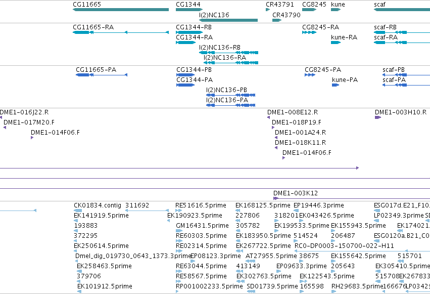This screenshot has height=294, width=430.
Task: Select the RE63044.5prime EST
Action: click(x=179, y=272)
